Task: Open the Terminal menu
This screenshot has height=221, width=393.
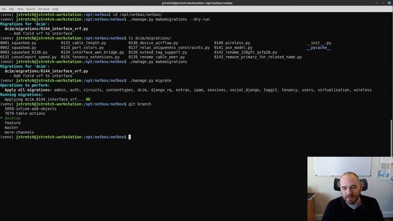Action: pyautogui.click(x=44, y=9)
